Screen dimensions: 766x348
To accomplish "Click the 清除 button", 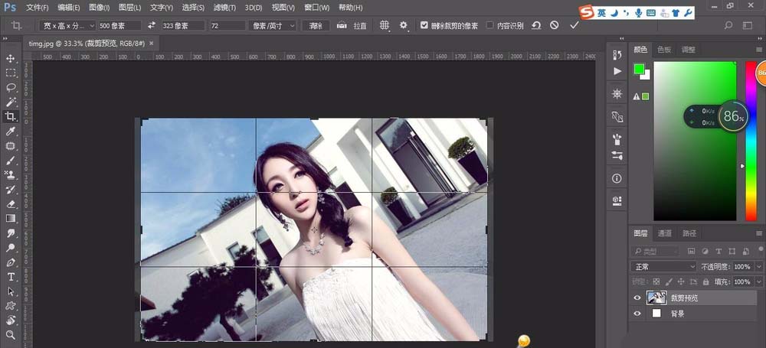I will coord(316,25).
